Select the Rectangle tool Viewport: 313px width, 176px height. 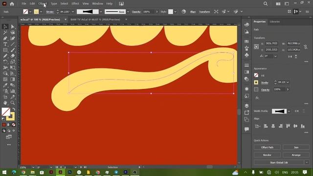[x=5, y=50]
